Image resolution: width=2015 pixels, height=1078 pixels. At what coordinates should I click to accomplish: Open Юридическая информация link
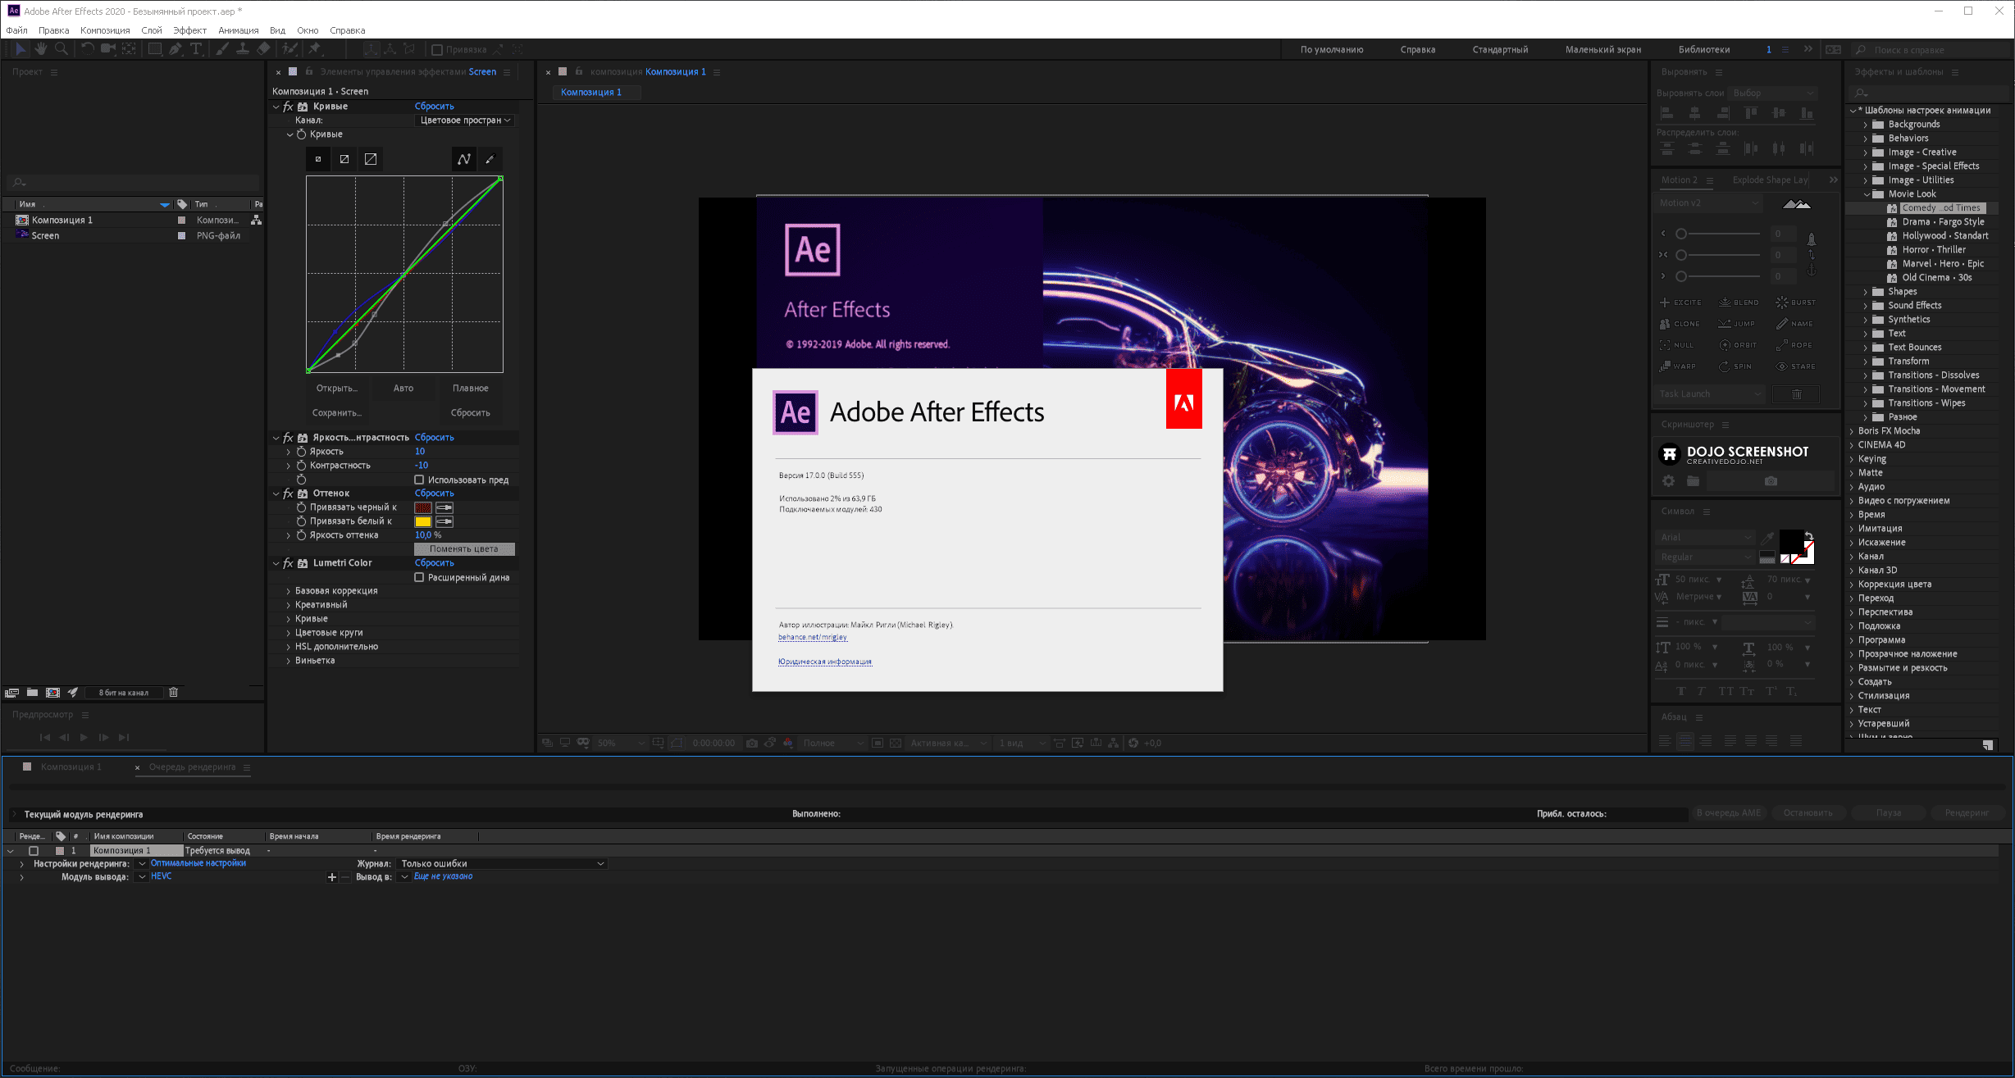824,662
